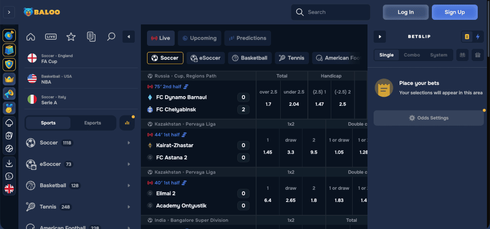The image size is (490, 229).
Task: Open the shield star sidebar icon
Action: point(9,65)
